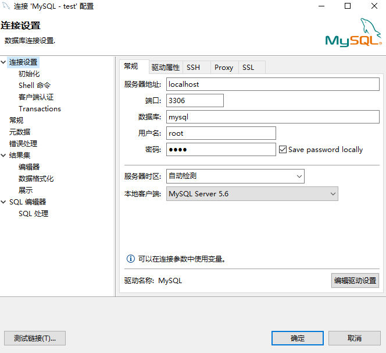Image resolution: width=386 pixels, height=353 pixels.
Task: Click the 测试链接(T)... button
Action: [35, 338]
